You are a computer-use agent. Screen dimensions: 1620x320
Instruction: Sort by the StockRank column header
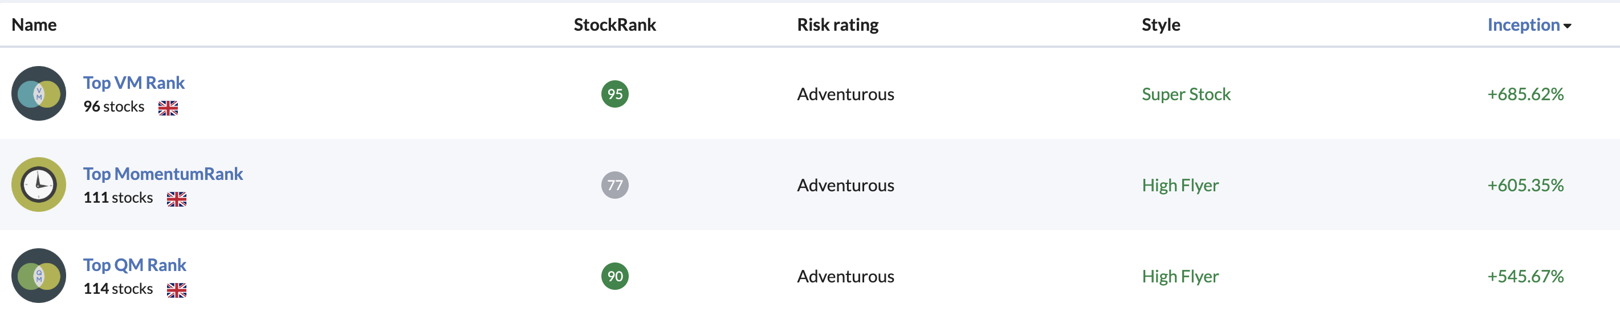pos(614,25)
